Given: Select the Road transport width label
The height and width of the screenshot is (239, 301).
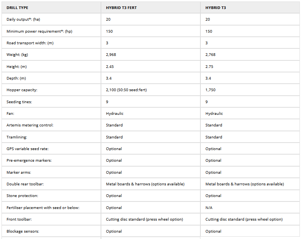Looking at the screenshot, I should point(30,43).
